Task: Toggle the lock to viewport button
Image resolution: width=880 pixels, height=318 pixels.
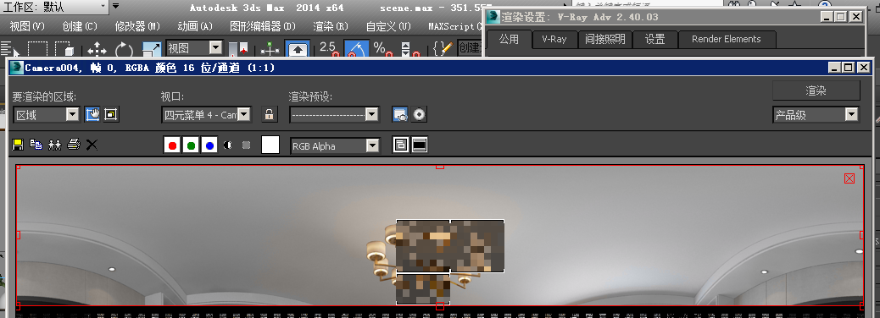Action: 270,115
